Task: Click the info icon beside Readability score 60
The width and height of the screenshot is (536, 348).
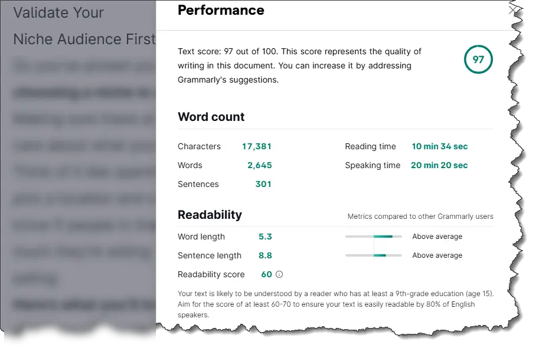Action: click(x=273, y=274)
